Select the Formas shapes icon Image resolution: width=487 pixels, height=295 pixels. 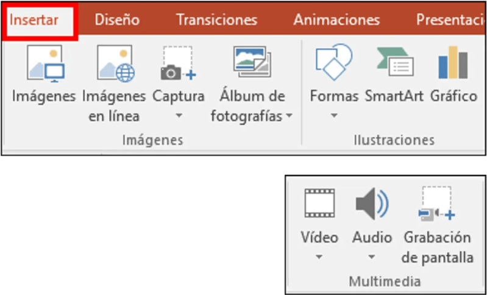click(334, 62)
